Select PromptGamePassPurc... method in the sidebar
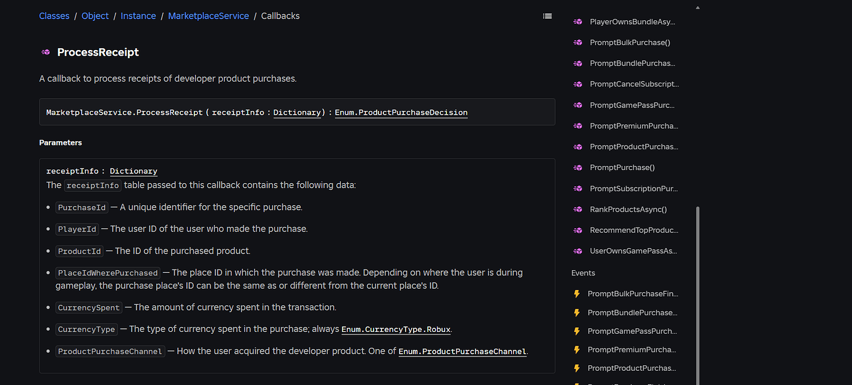Viewport: 852px width, 385px height. pyautogui.click(x=632, y=105)
